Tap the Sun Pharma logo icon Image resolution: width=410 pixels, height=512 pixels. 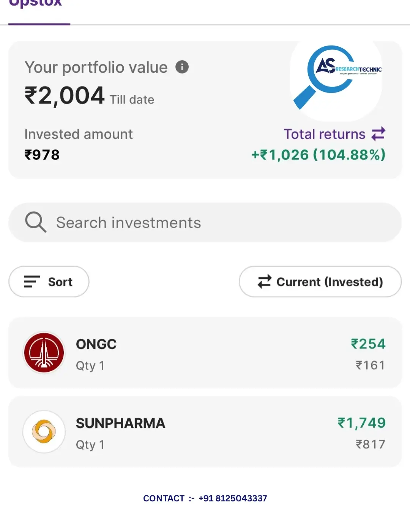44,432
